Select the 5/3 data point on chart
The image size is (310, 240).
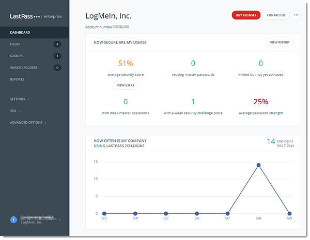[104, 214]
